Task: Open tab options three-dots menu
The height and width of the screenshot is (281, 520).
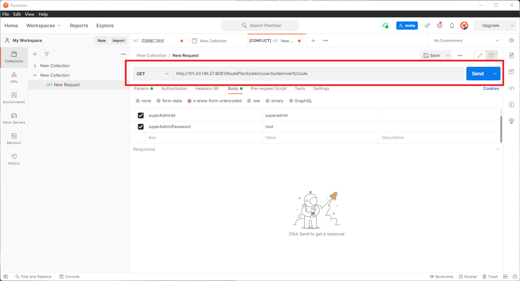Action: (326, 41)
